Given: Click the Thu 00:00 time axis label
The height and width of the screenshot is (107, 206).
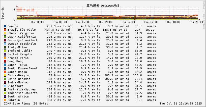Looking at the screenshot, I should [x=37, y=22].
